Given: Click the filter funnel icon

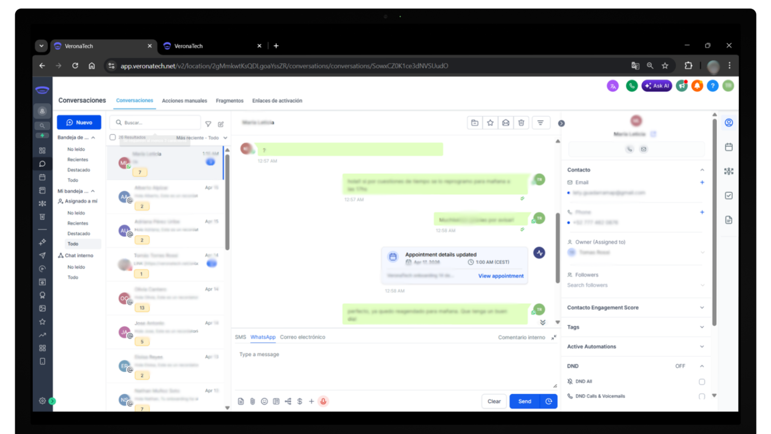Looking at the screenshot, I should [x=208, y=124].
